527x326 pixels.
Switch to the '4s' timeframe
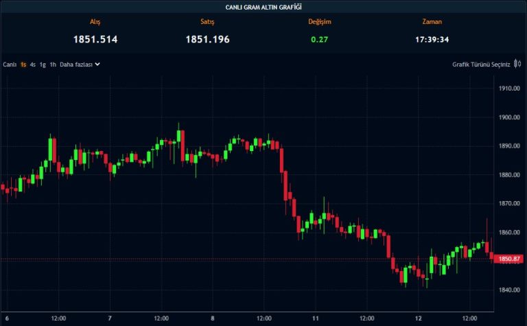pyautogui.click(x=32, y=65)
